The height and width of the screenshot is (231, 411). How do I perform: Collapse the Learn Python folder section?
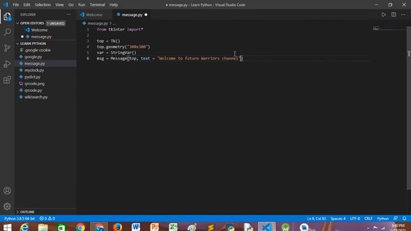point(17,44)
